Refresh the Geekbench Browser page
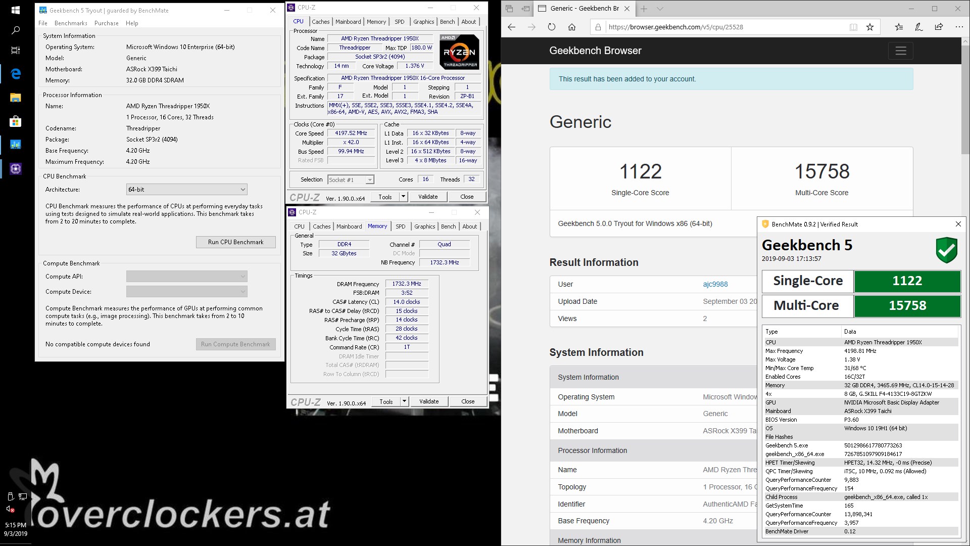 click(552, 27)
